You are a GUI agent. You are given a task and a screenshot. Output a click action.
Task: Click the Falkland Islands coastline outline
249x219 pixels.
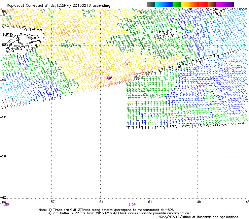pyautogui.click(x=22, y=42)
